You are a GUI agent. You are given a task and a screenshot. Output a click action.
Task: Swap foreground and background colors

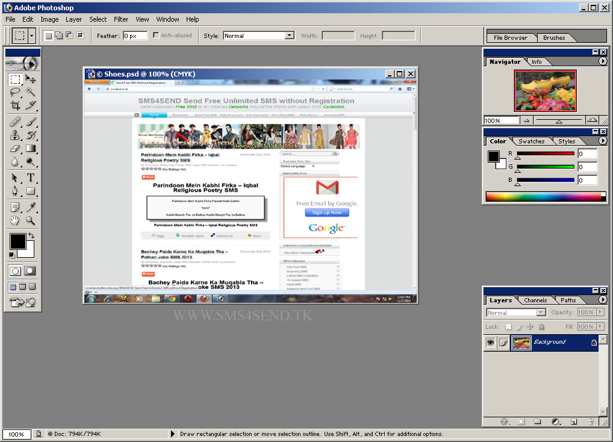pos(31,235)
